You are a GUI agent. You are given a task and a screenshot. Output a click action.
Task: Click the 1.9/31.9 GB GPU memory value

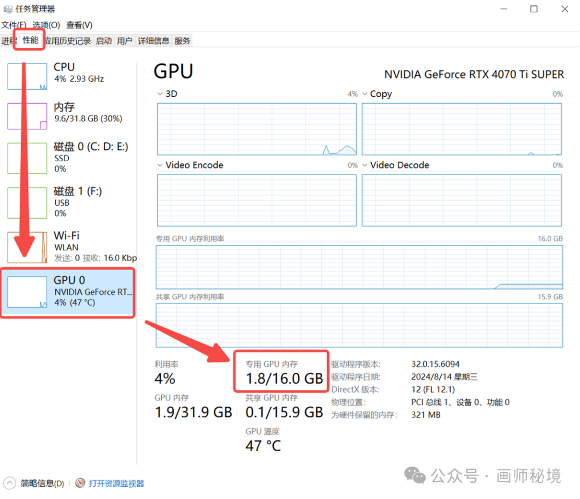(193, 412)
